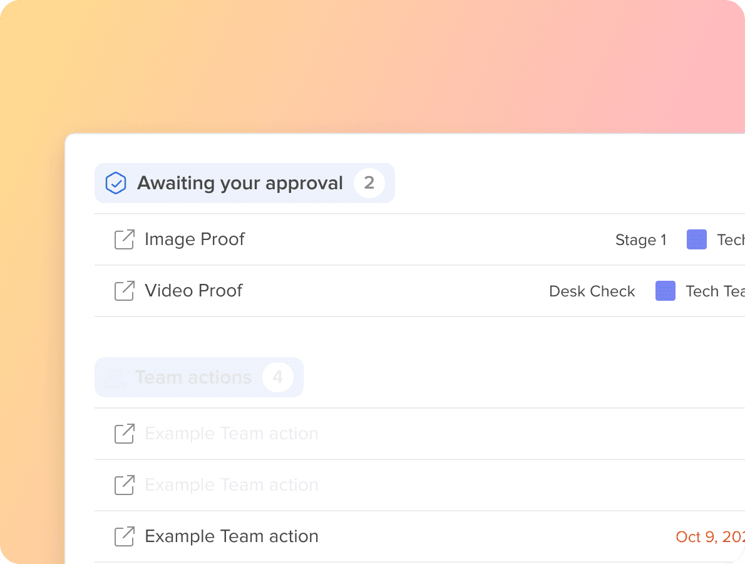This screenshot has width=745, height=564.
Task: Click the Team actions count badge showing 4
Action: 278,377
